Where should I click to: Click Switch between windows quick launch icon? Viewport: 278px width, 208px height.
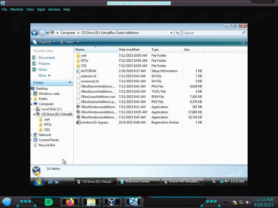click(x=56, y=181)
